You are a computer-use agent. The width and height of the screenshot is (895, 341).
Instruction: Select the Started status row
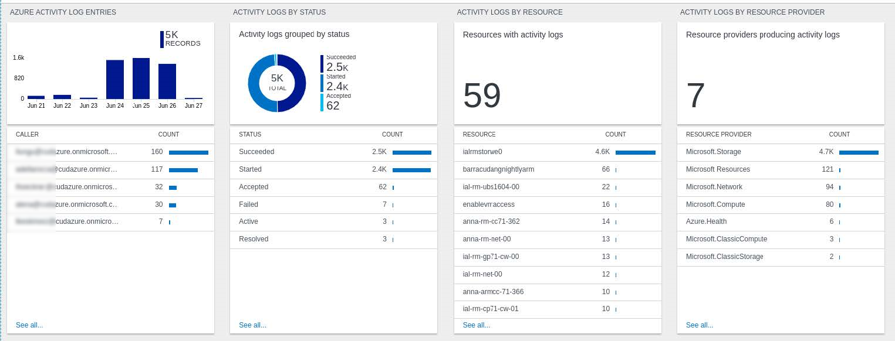(x=333, y=169)
